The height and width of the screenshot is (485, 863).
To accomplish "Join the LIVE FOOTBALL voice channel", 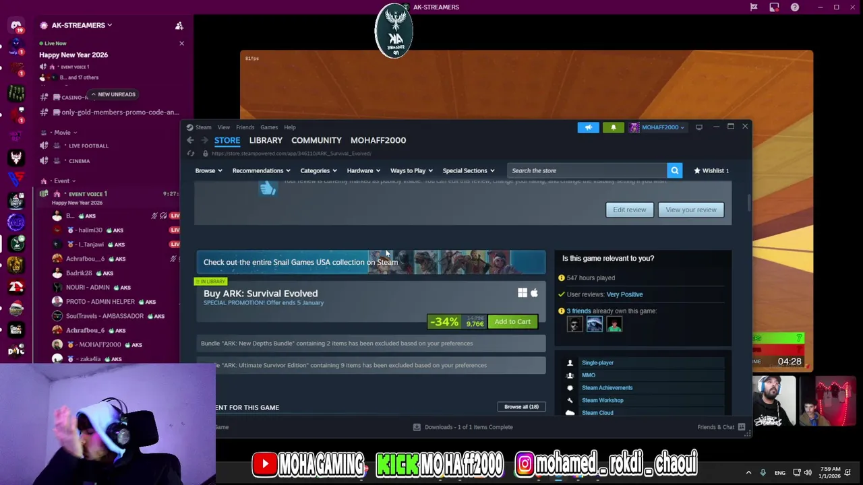I will (x=88, y=145).
